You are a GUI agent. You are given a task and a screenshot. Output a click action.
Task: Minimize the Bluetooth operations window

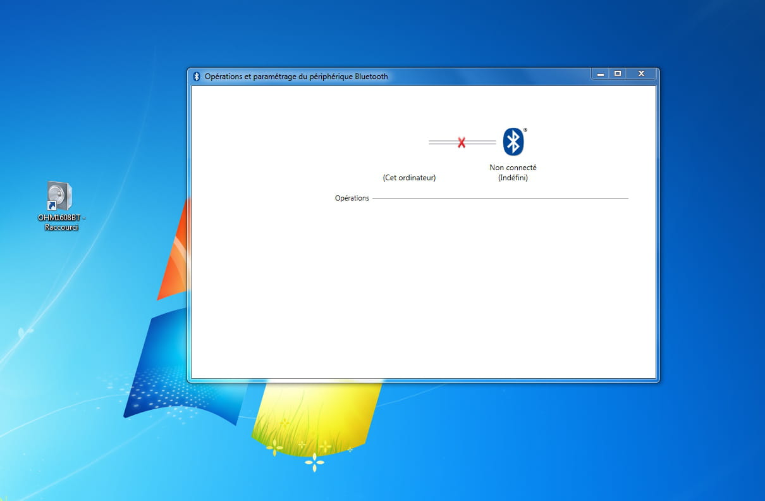tap(601, 74)
